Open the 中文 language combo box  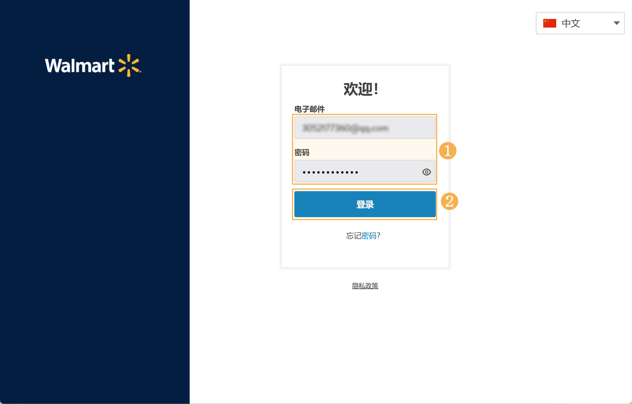coord(580,23)
